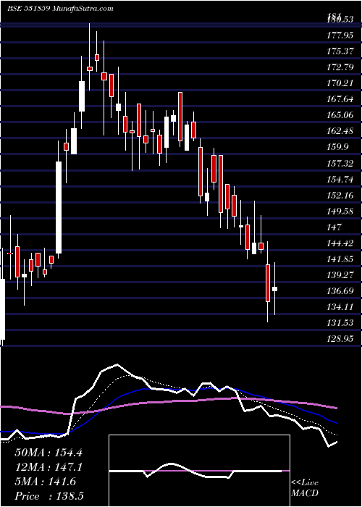The height and width of the screenshot is (507, 362).
Task: Click the 12MA : 147.1 readout
Action: (x=49, y=467)
